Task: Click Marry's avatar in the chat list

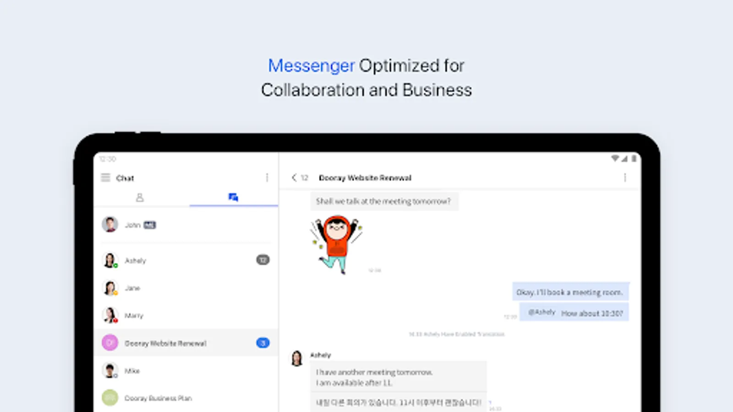Action: click(110, 315)
